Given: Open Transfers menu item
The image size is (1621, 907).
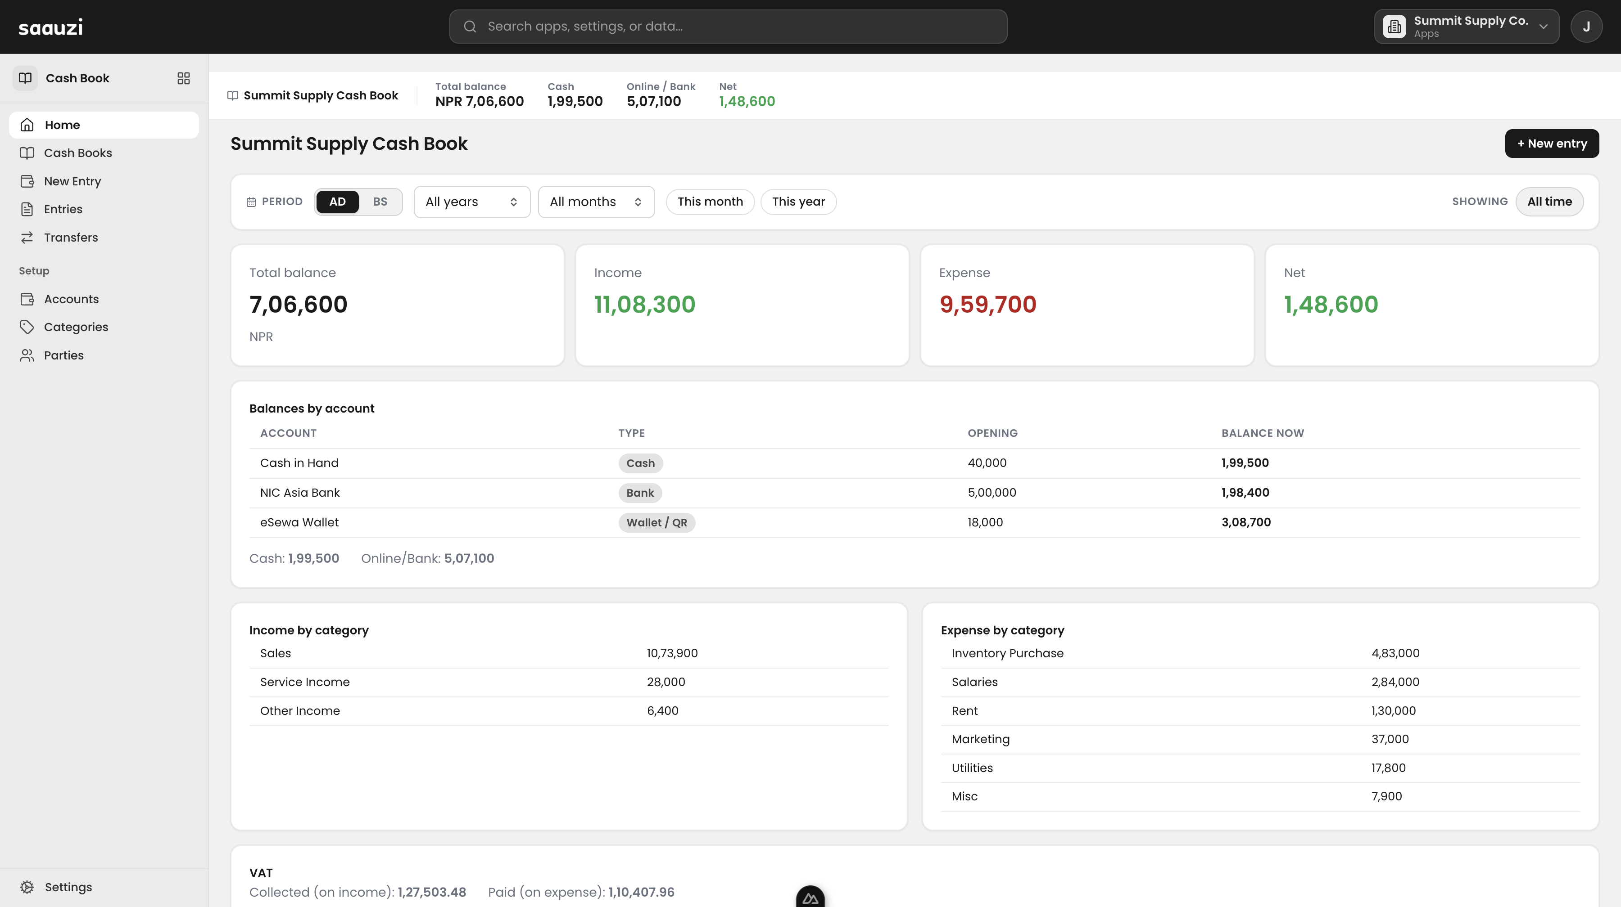Looking at the screenshot, I should coord(104,238).
